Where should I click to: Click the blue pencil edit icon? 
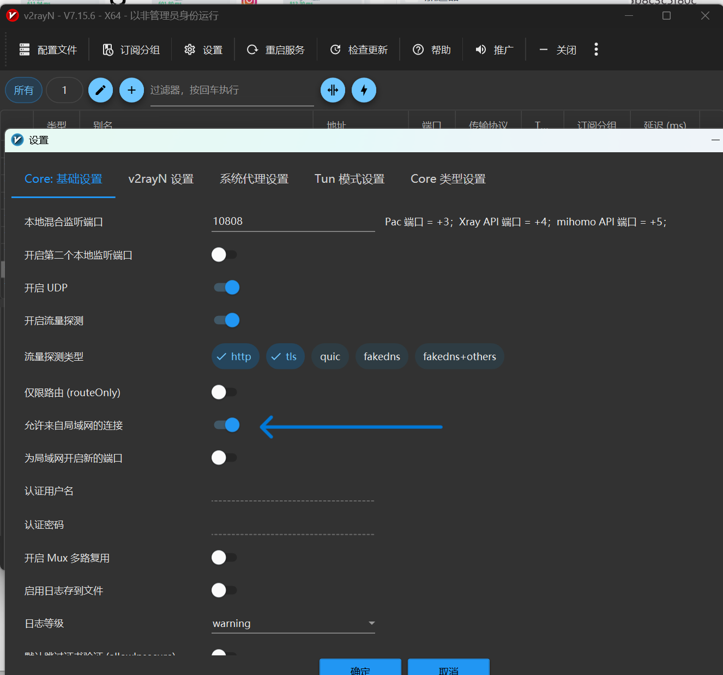click(x=100, y=90)
